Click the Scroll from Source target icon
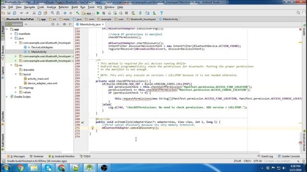 53,24
